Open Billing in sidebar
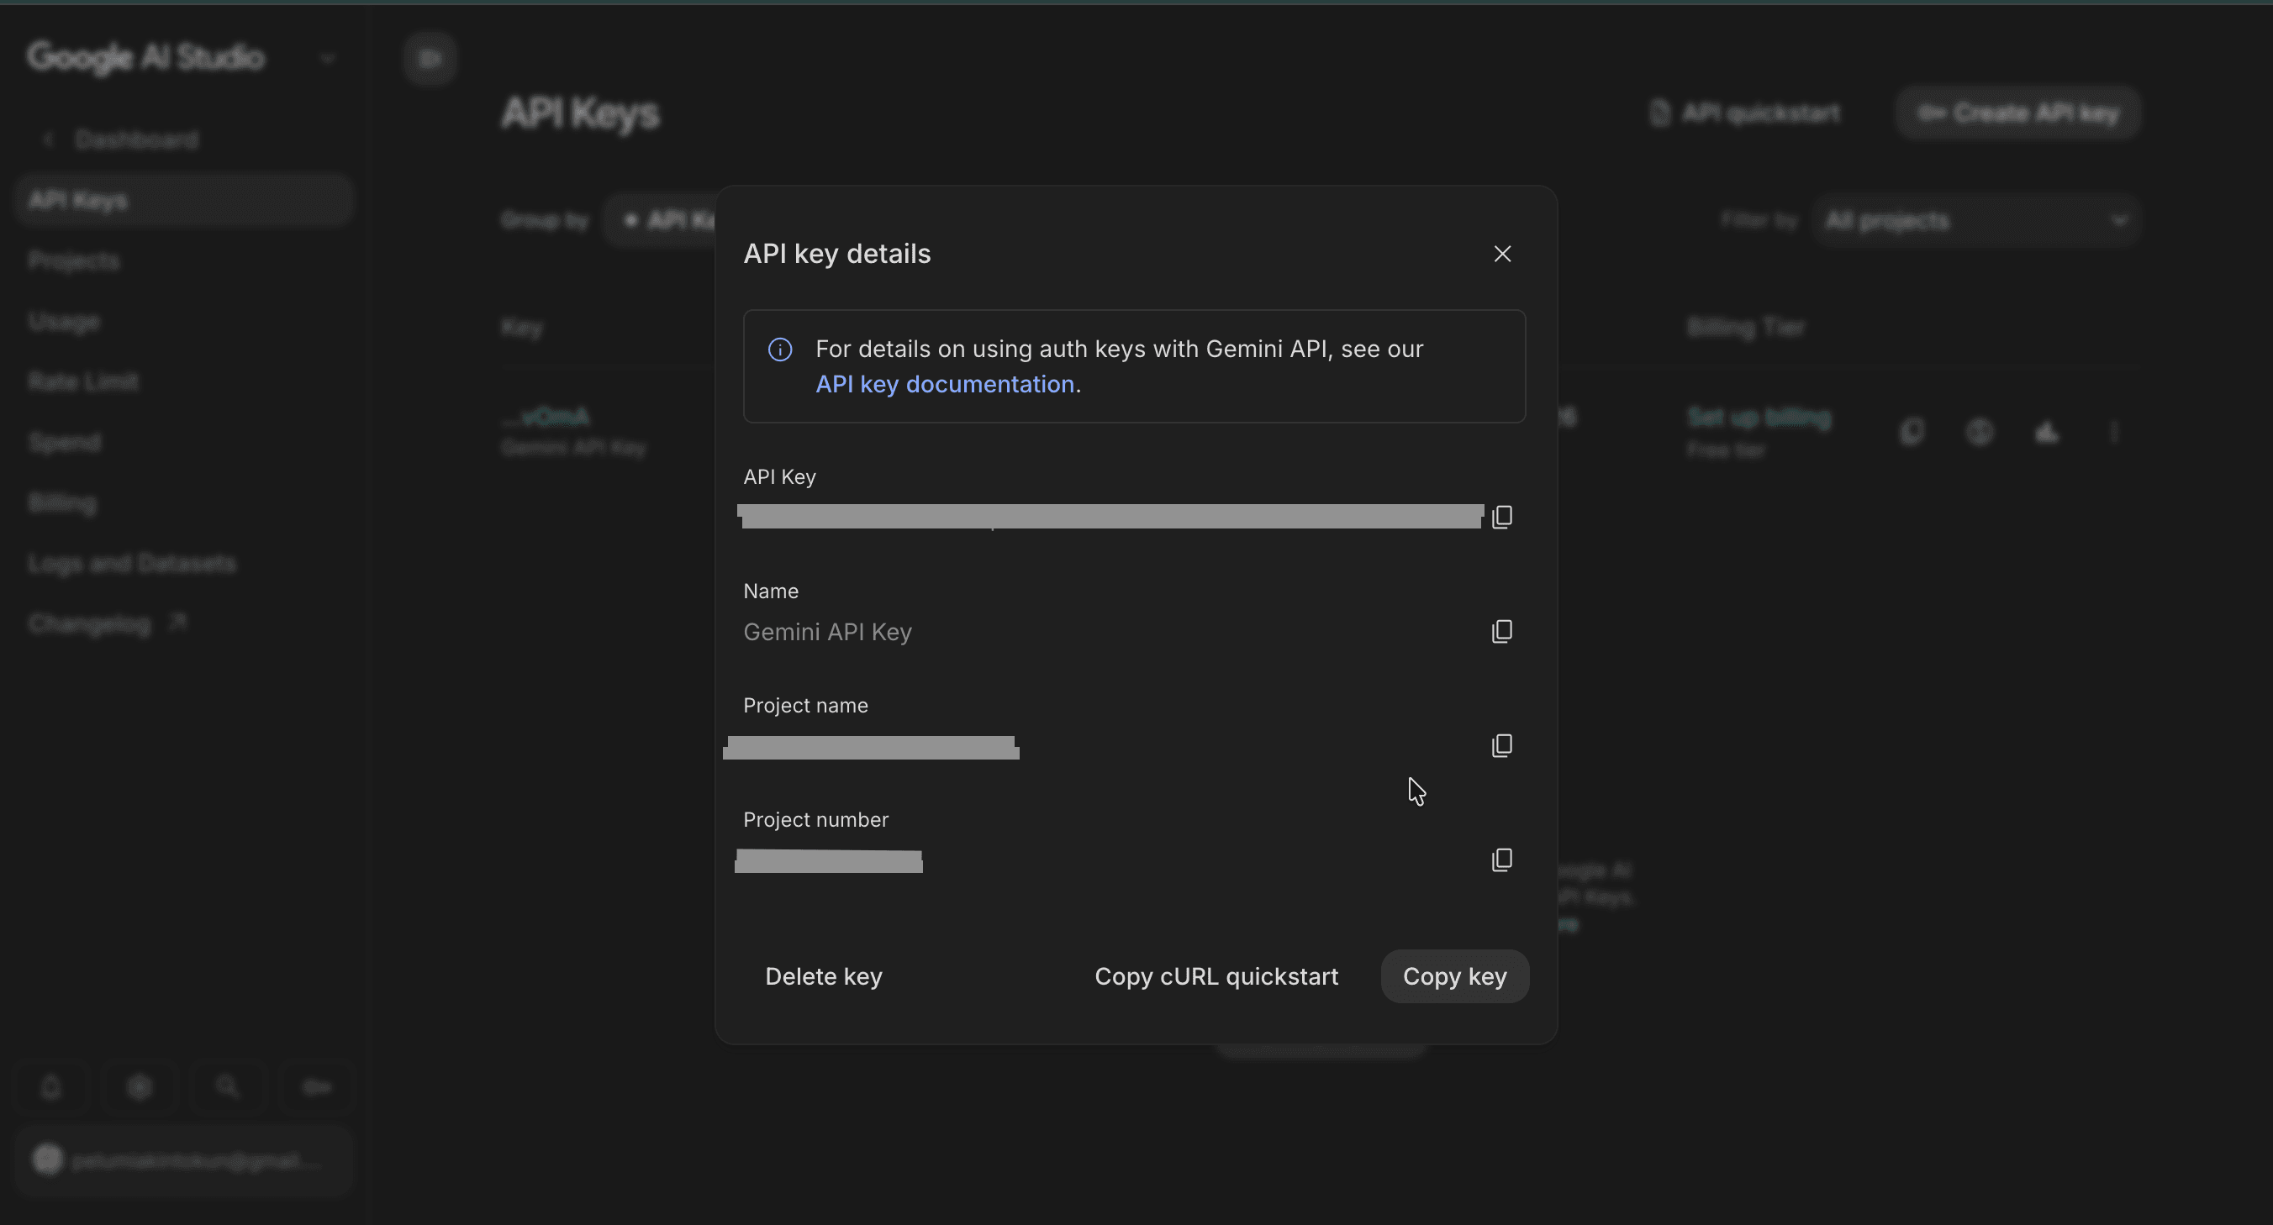The width and height of the screenshot is (2273, 1225). [61, 503]
